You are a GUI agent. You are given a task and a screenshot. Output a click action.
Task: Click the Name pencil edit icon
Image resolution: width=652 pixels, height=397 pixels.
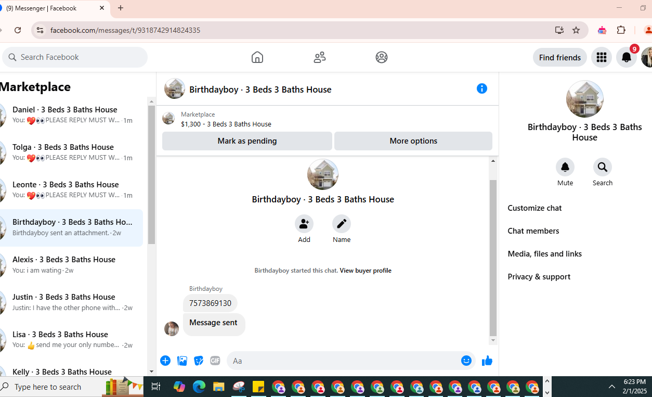click(x=342, y=224)
